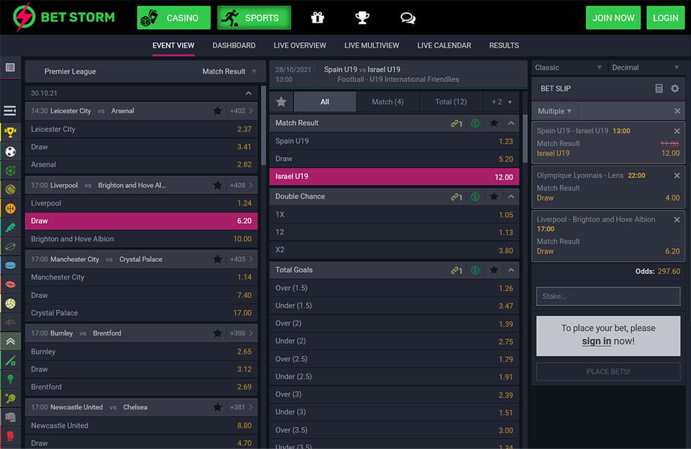Star the Match Result market
This screenshot has height=449, width=691.
494,124
